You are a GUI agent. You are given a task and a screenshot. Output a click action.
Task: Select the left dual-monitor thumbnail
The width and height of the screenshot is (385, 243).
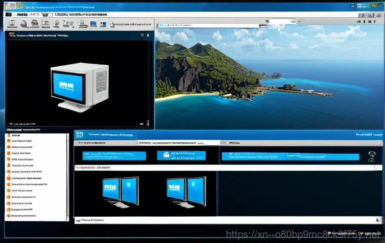121,192
